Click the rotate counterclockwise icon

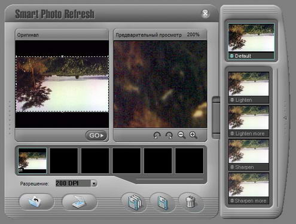coord(157,136)
